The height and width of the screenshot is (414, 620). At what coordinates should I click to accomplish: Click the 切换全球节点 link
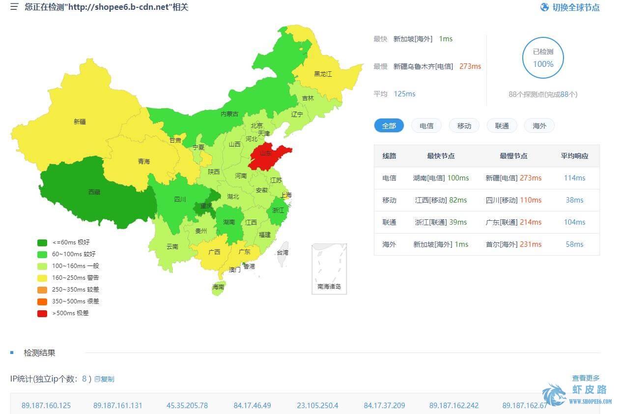576,7
